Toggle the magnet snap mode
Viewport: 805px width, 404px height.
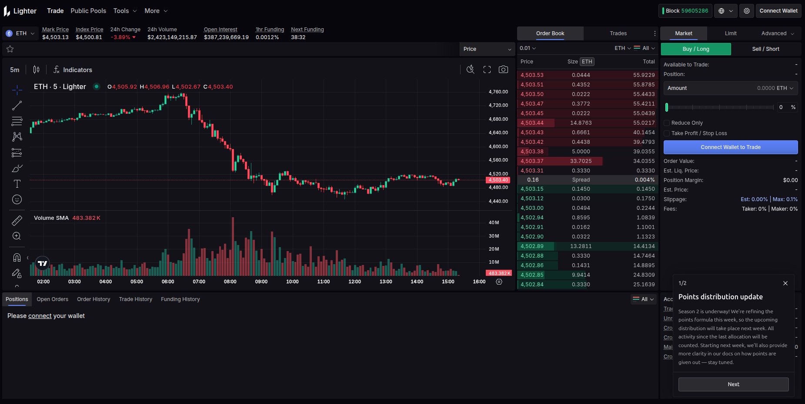17,258
